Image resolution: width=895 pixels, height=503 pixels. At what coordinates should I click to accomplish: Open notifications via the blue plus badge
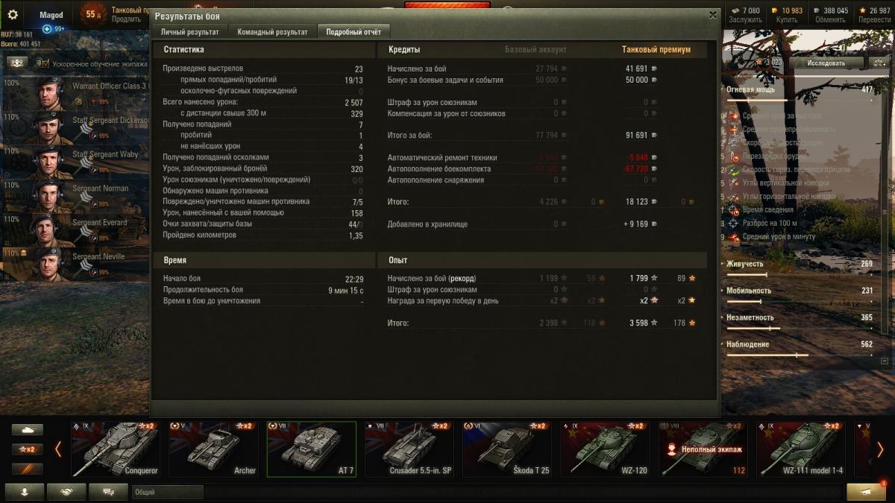click(48, 29)
